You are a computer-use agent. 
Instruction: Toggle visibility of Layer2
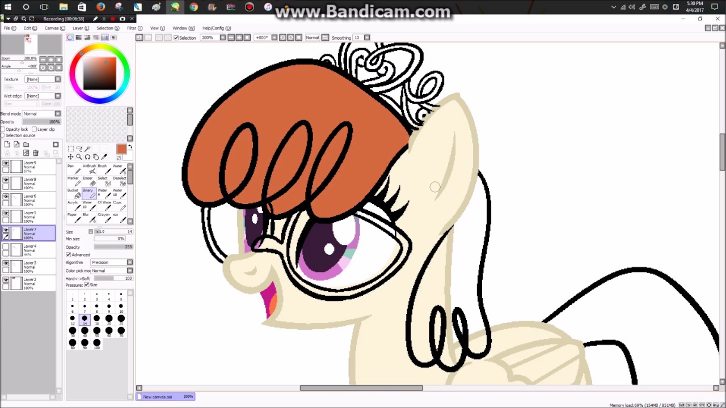click(x=6, y=280)
